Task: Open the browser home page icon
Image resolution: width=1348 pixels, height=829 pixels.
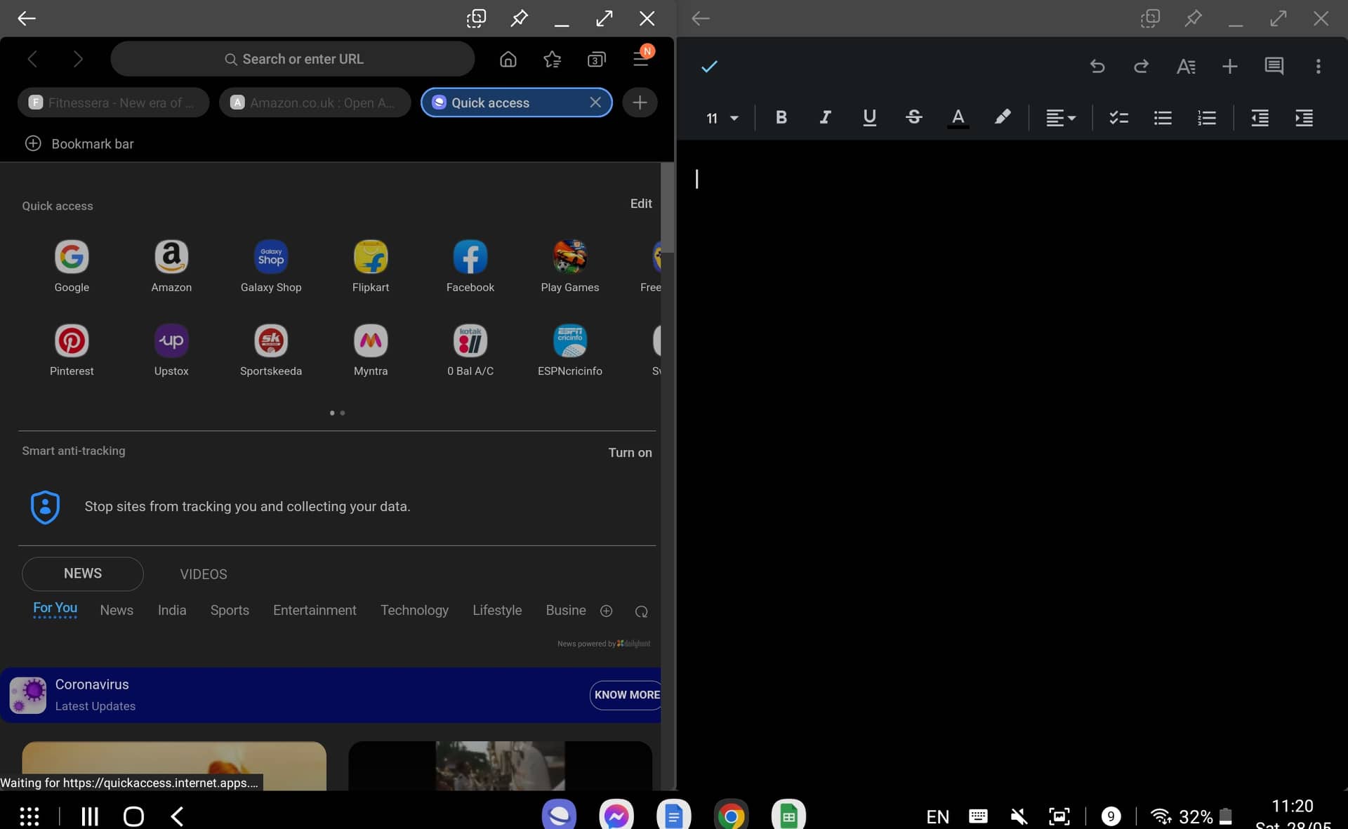Action: pyautogui.click(x=508, y=60)
